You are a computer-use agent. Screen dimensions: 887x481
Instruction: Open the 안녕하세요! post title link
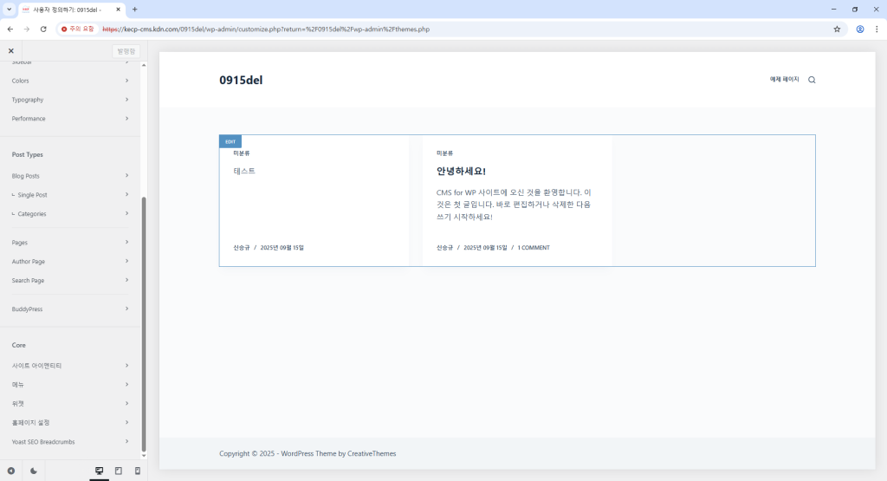[461, 172]
